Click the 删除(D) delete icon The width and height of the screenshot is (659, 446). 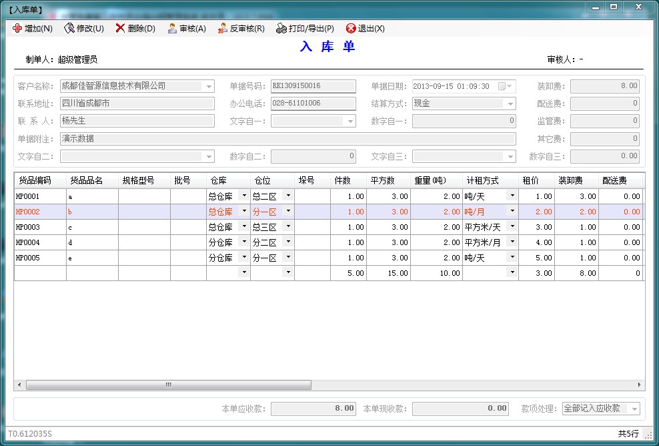click(x=120, y=29)
